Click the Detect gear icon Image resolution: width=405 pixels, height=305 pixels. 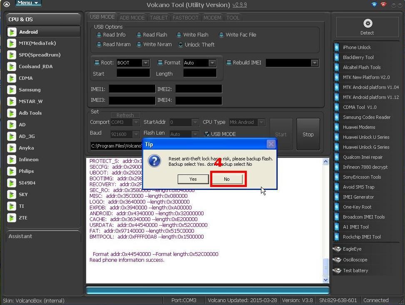coord(368,24)
